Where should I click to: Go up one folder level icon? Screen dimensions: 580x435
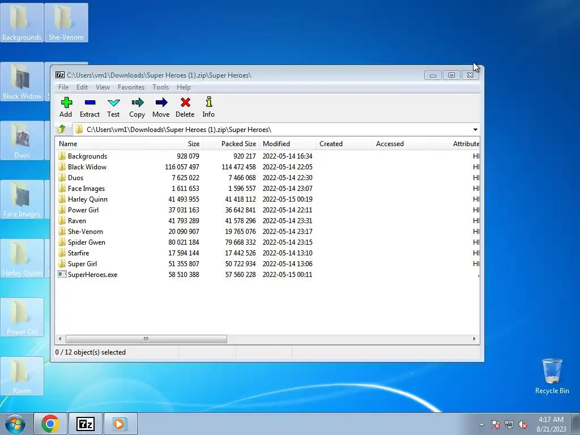62,129
